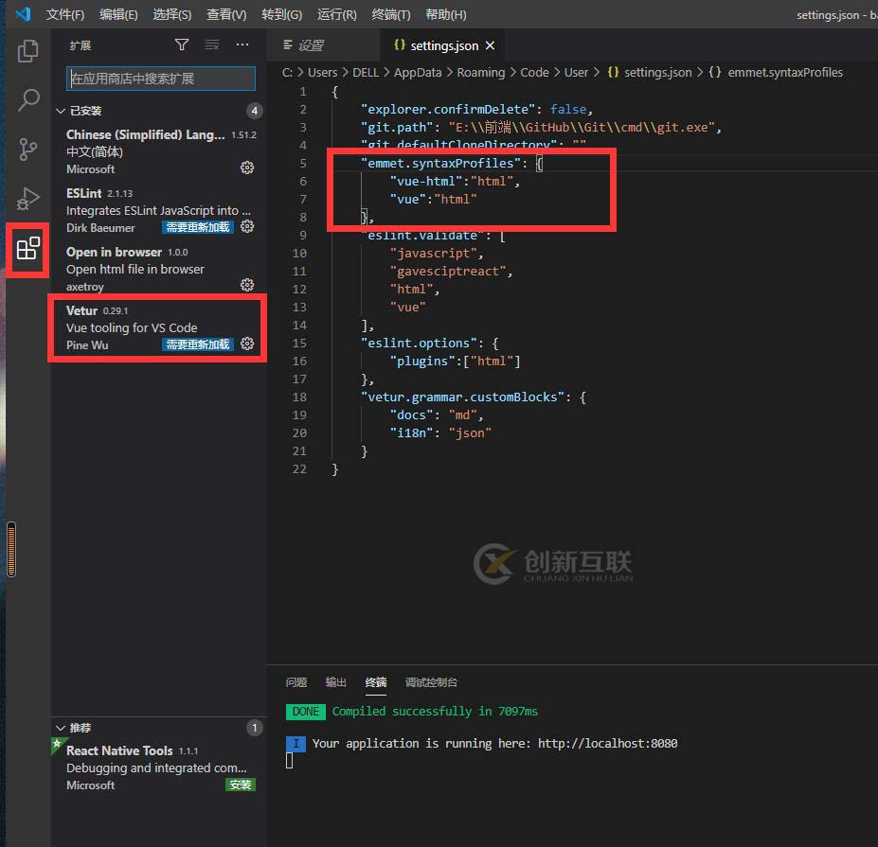Reload required button for ESLint extension
Screen dimensions: 878x847
(x=198, y=226)
